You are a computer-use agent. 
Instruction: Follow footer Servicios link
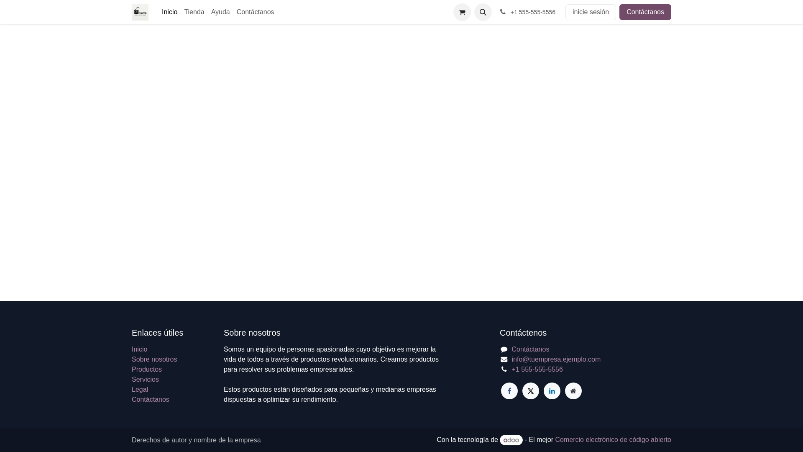point(145,379)
